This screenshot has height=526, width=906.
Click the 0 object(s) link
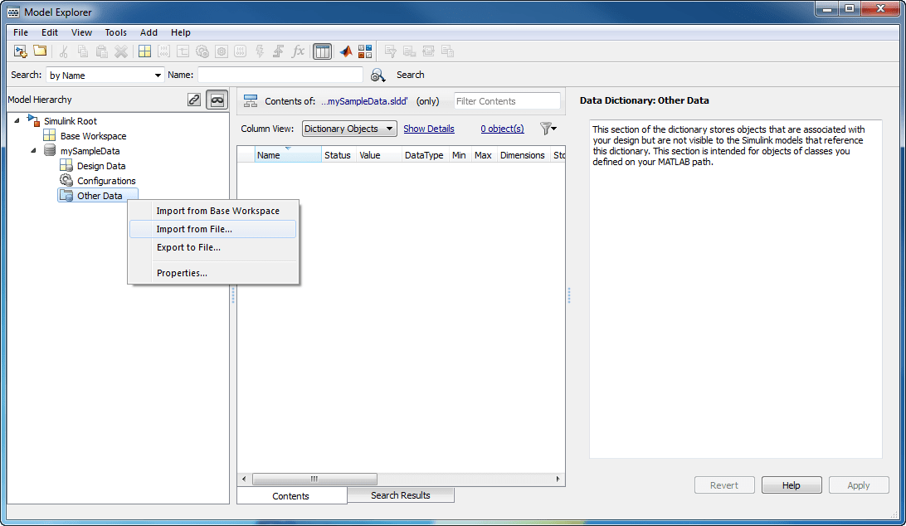coord(502,129)
